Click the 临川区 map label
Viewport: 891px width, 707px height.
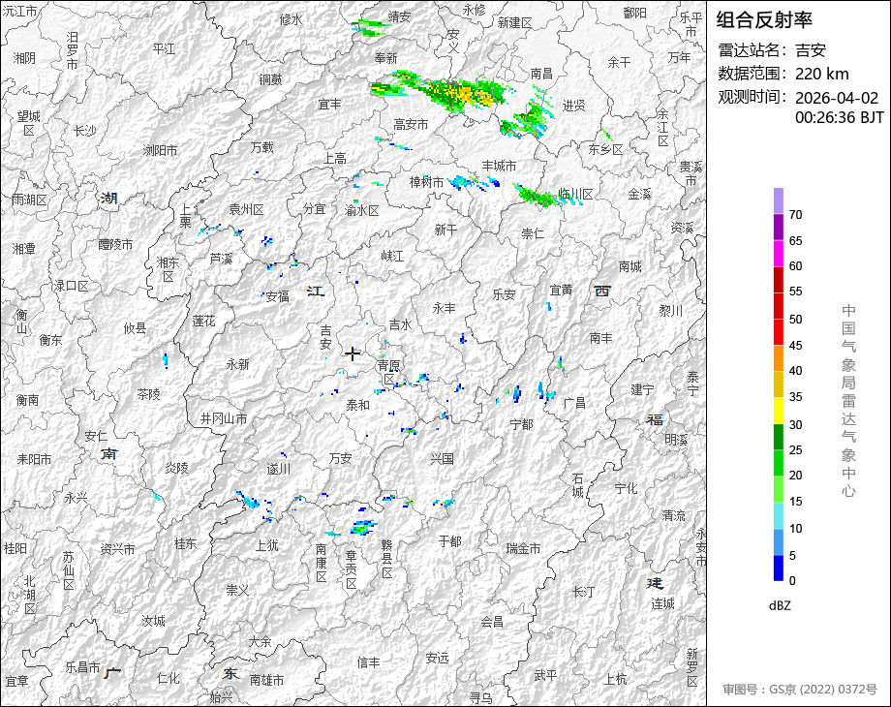coord(575,195)
